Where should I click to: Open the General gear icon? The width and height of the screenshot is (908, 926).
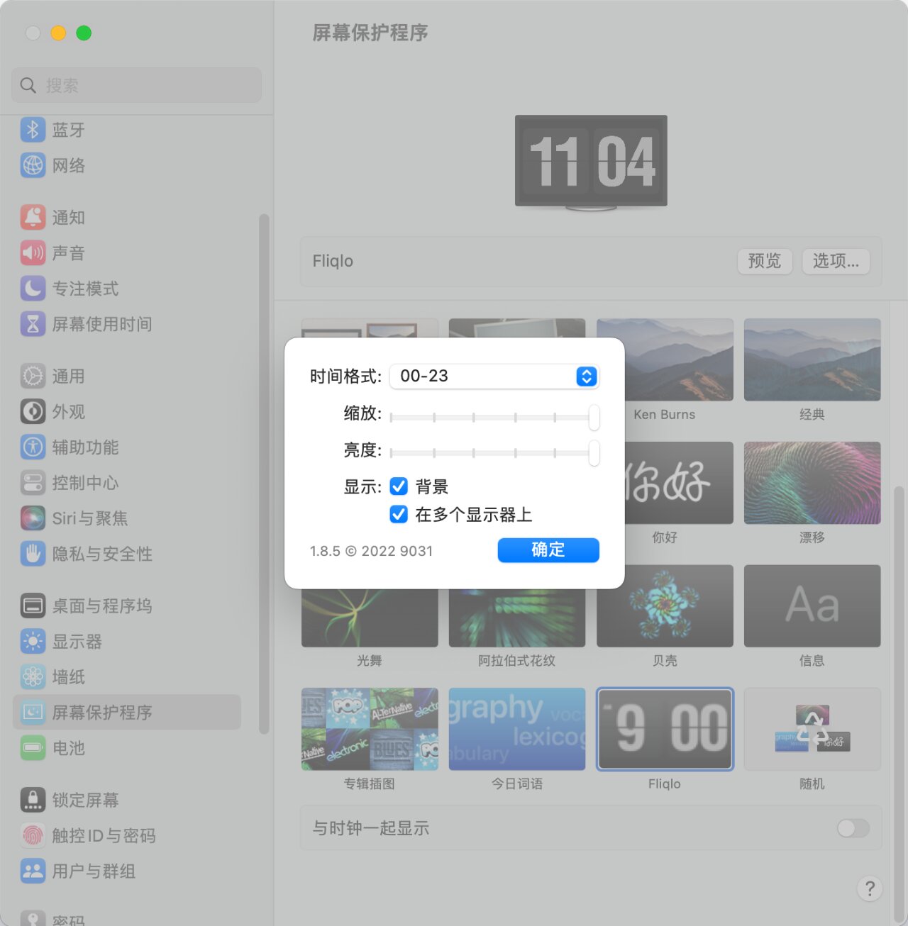pos(33,376)
